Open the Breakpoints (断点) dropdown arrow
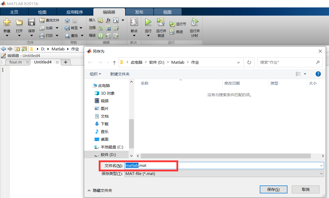329x198 pixels. 134,36
